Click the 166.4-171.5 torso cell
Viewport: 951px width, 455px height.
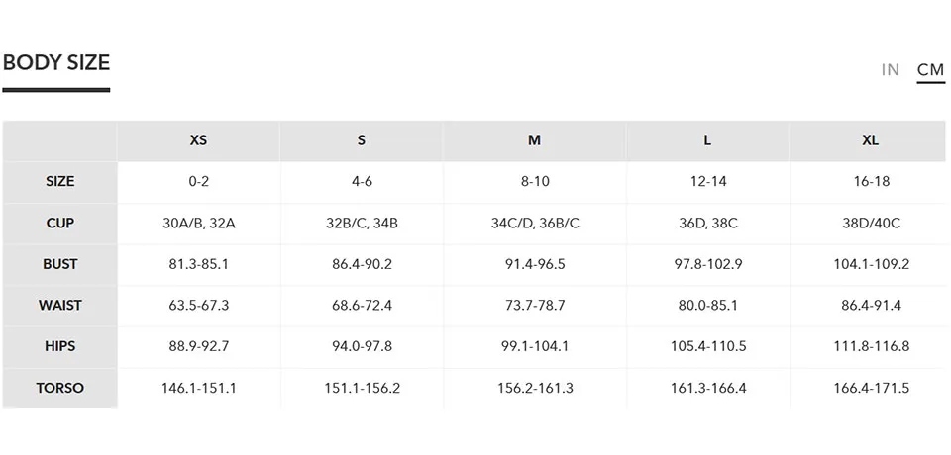pyautogui.click(x=871, y=388)
